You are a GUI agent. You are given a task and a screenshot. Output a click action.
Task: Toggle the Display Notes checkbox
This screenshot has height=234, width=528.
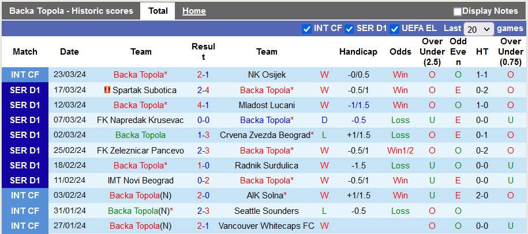tap(458, 11)
